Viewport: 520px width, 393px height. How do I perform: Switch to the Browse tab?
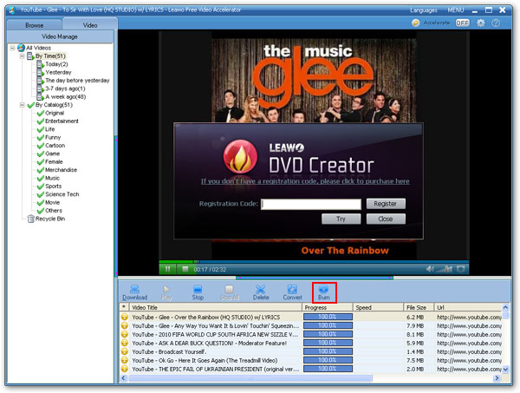click(x=34, y=25)
